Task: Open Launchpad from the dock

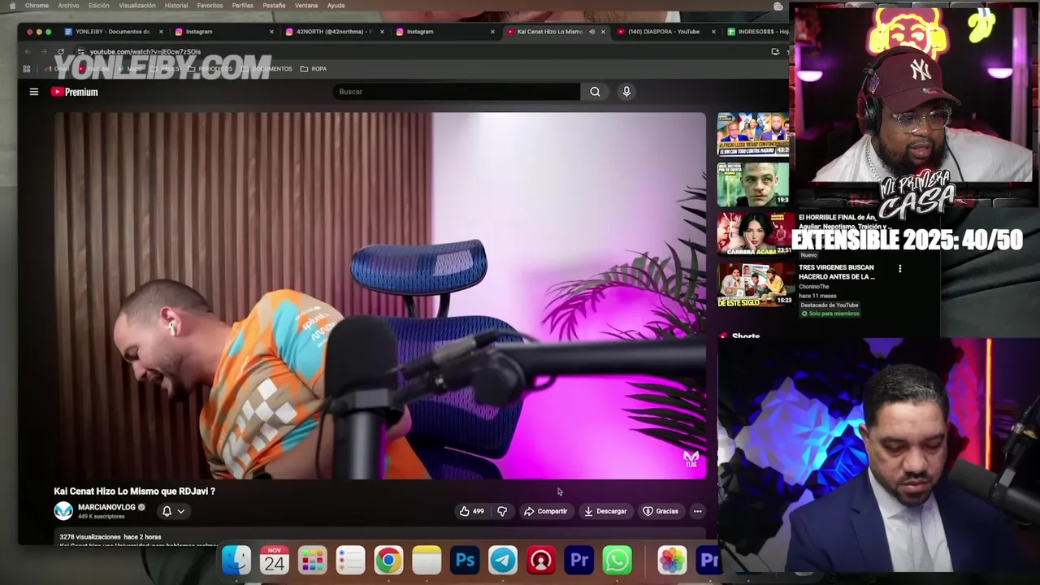Action: [313, 560]
